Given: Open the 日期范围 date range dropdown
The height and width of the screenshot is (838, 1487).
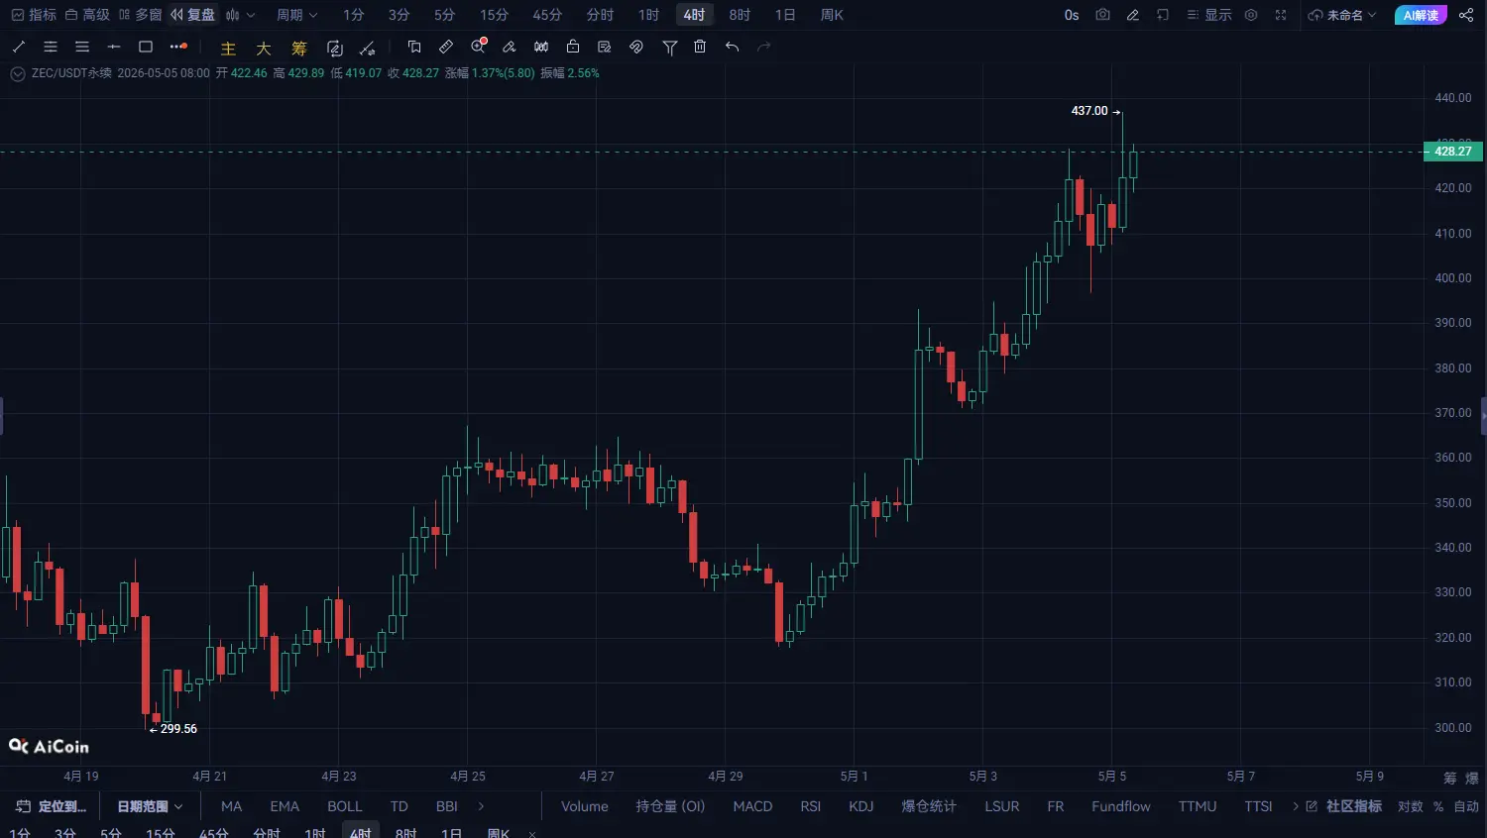Looking at the screenshot, I should click(150, 806).
